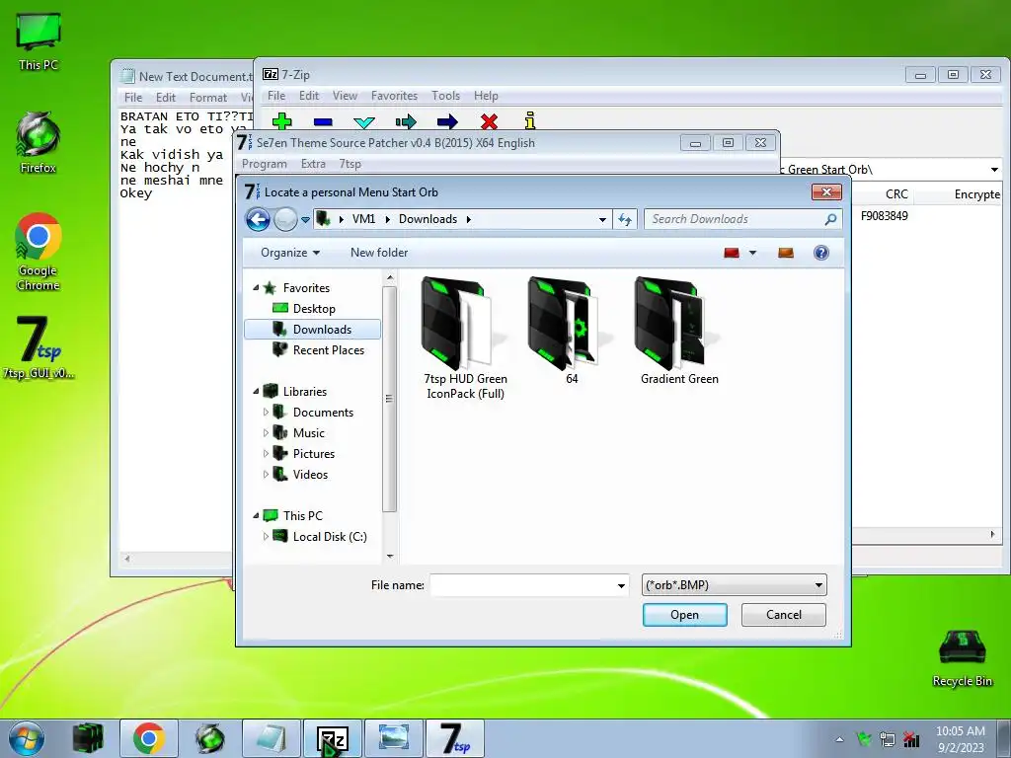Select the folder named 64
Viewport: 1011px width, 758px height.
coord(572,331)
